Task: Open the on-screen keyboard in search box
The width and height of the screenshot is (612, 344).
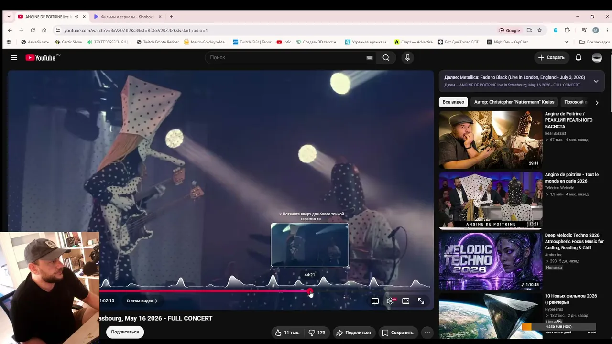Action: (370, 58)
